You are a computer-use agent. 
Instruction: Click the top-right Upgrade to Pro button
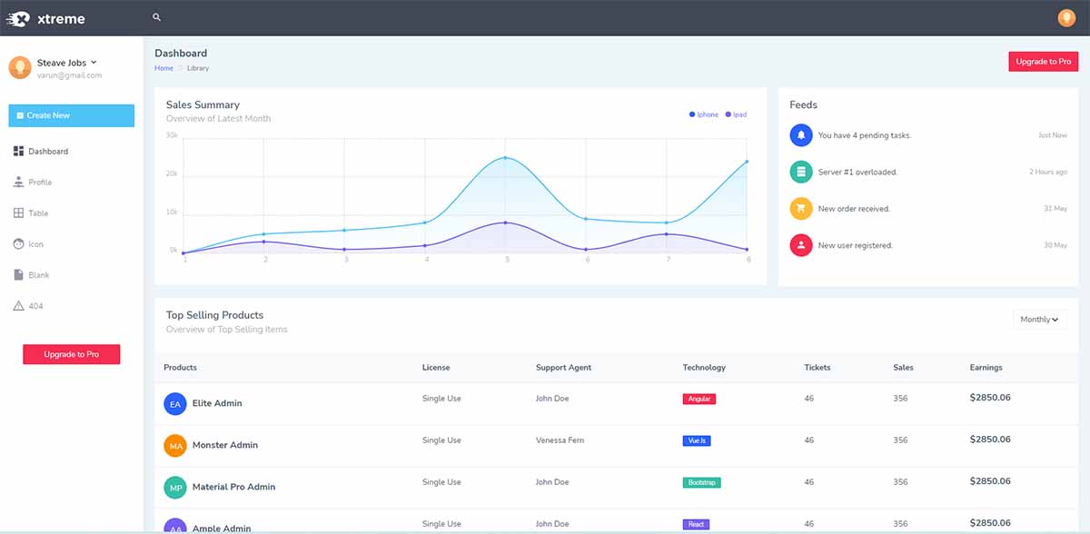tap(1043, 62)
